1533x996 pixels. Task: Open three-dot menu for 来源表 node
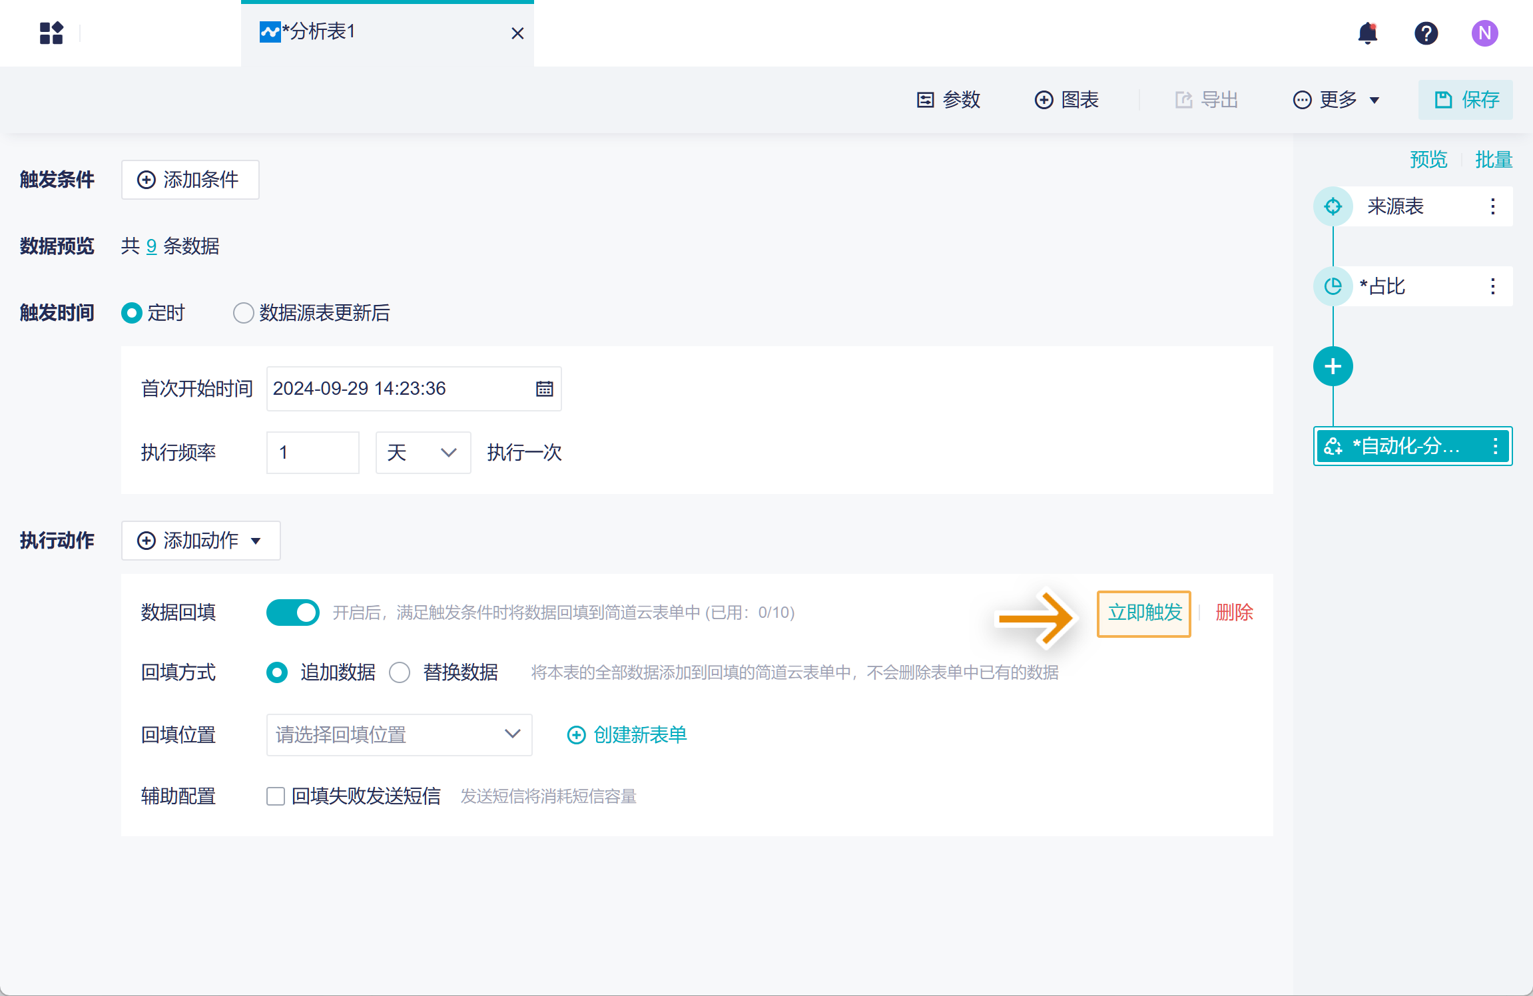pos(1492,206)
